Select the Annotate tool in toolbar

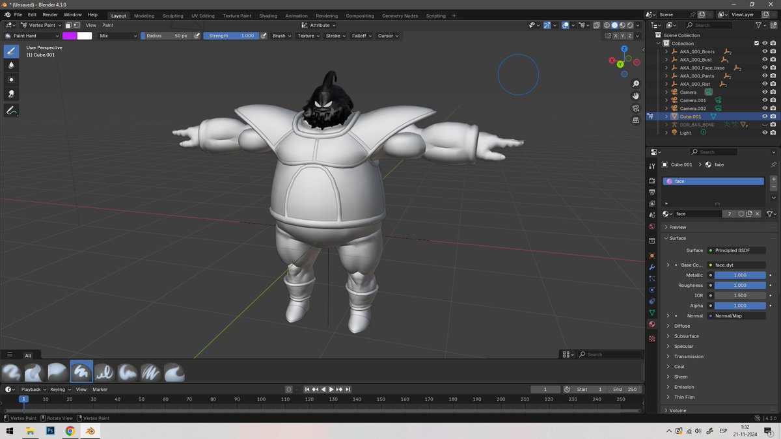11,111
